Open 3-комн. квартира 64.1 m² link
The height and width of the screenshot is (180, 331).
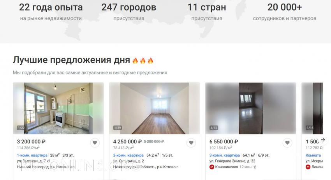click(x=225, y=155)
